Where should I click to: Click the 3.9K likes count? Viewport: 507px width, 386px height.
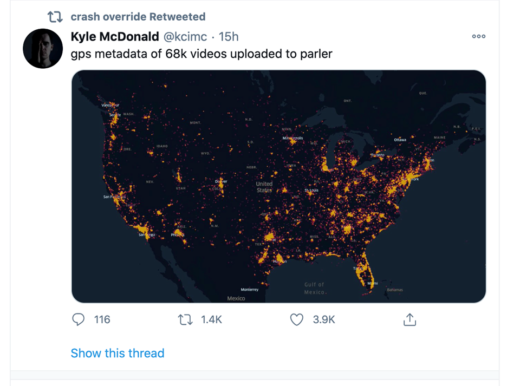point(324,320)
